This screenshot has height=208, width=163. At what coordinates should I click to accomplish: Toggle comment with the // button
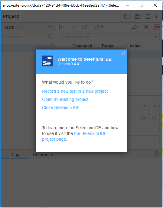pyautogui.click(x=155, y=106)
